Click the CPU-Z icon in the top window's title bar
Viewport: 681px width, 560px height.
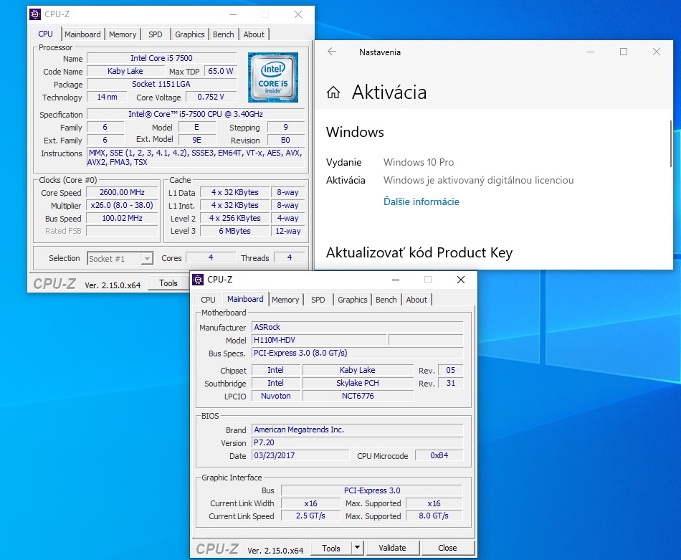point(35,14)
